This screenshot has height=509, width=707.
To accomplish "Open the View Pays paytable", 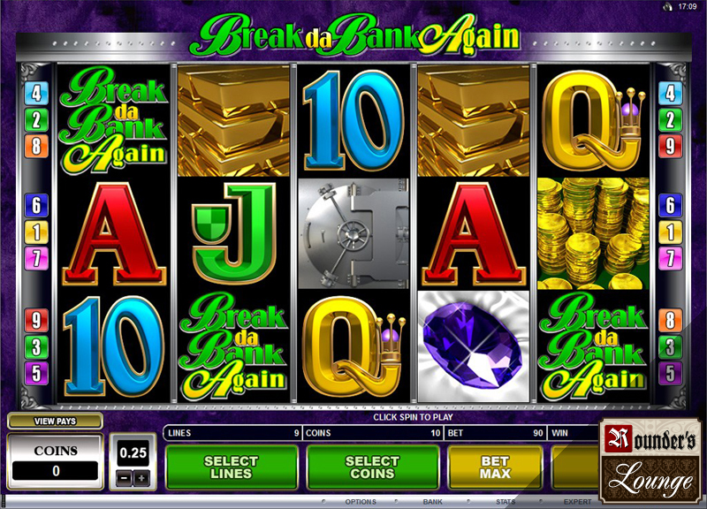I will [55, 422].
